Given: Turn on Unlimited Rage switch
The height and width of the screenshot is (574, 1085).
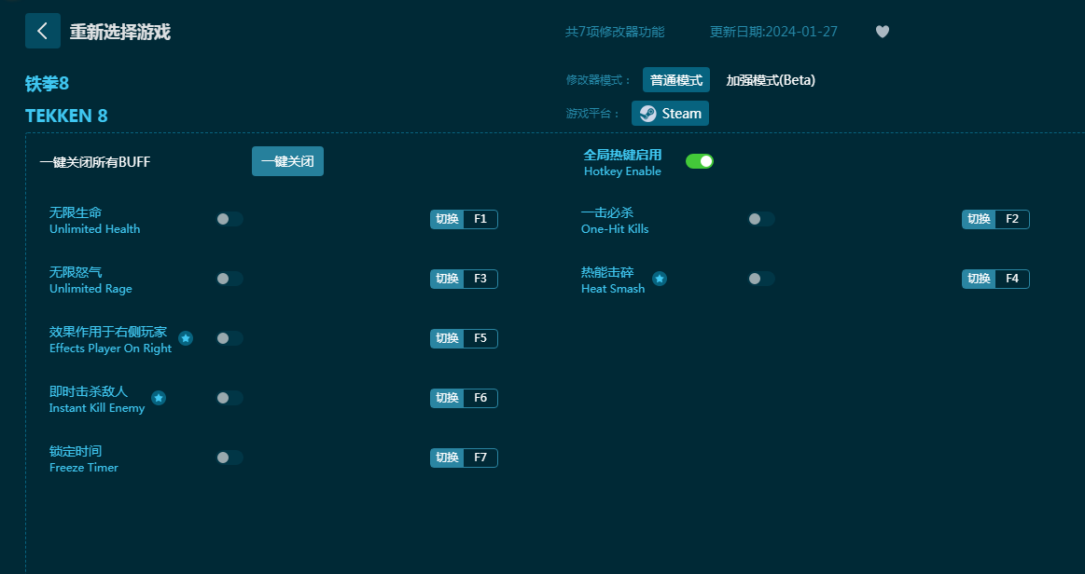Looking at the screenshot, I should click(230, 279).
